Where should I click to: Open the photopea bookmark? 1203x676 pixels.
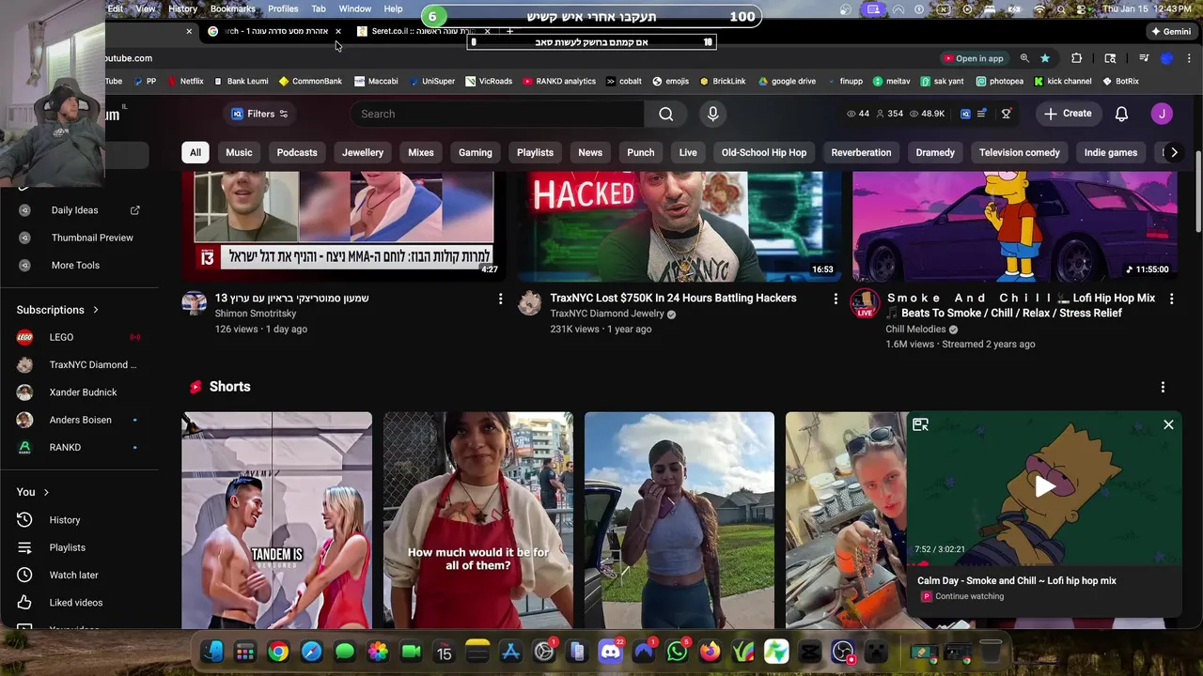(1000, 82)
